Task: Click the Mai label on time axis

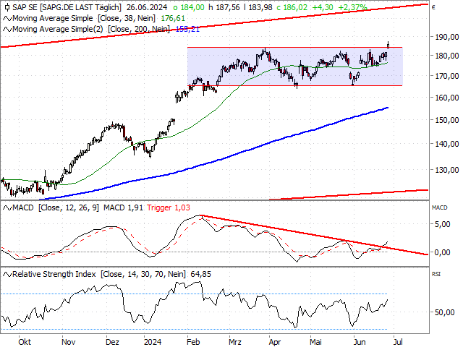Action: click(x=315, y=342)
